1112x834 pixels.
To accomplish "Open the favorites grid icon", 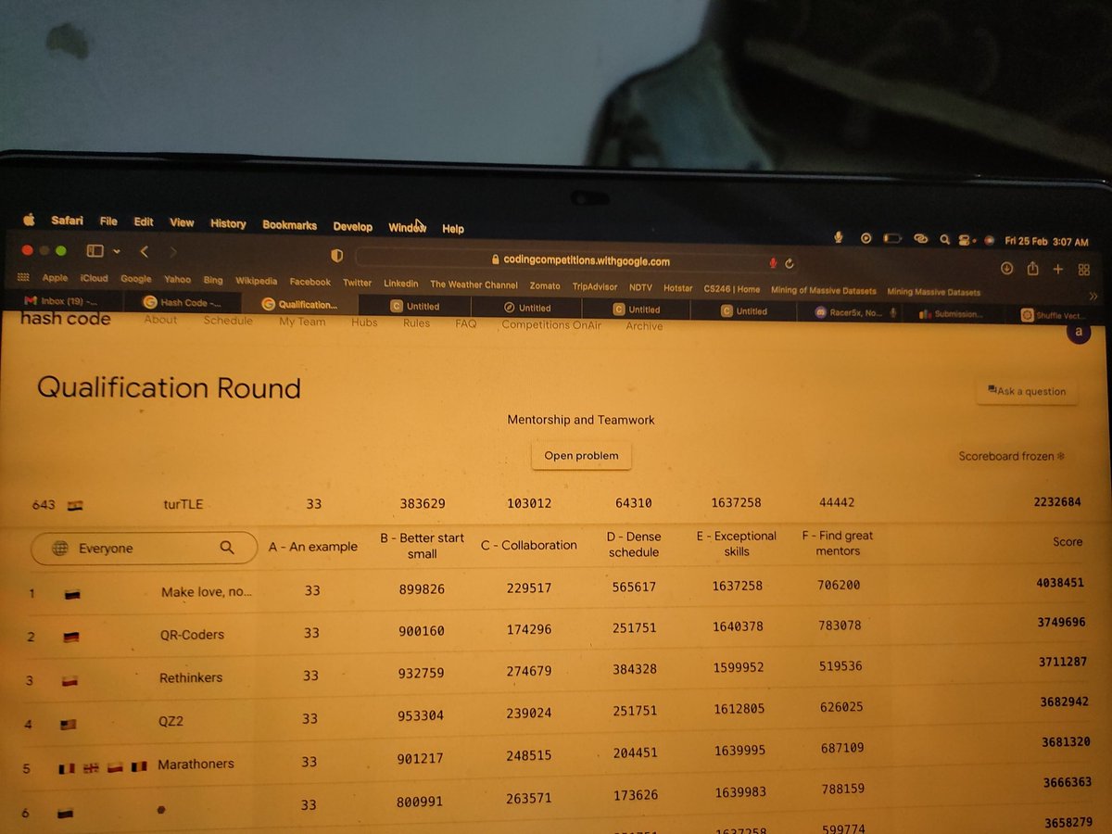I will coord(23,277).
